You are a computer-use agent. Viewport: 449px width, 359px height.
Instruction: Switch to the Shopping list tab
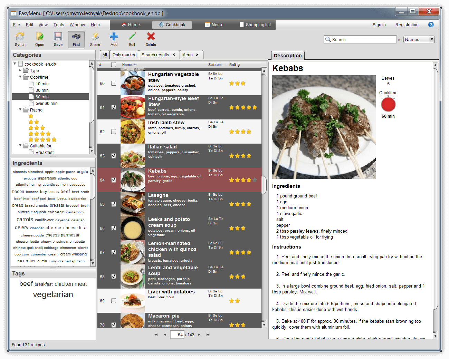(x=255, y=25)
